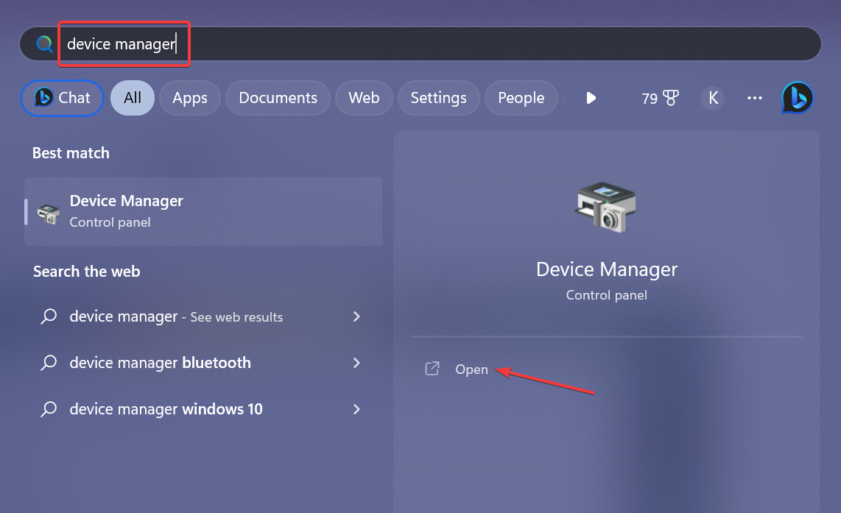Image resolution: width=841 pixels, height=513 pixels.
Task: Click large Device Manager icon in preview pane
Action: click(x=605, y=207)
